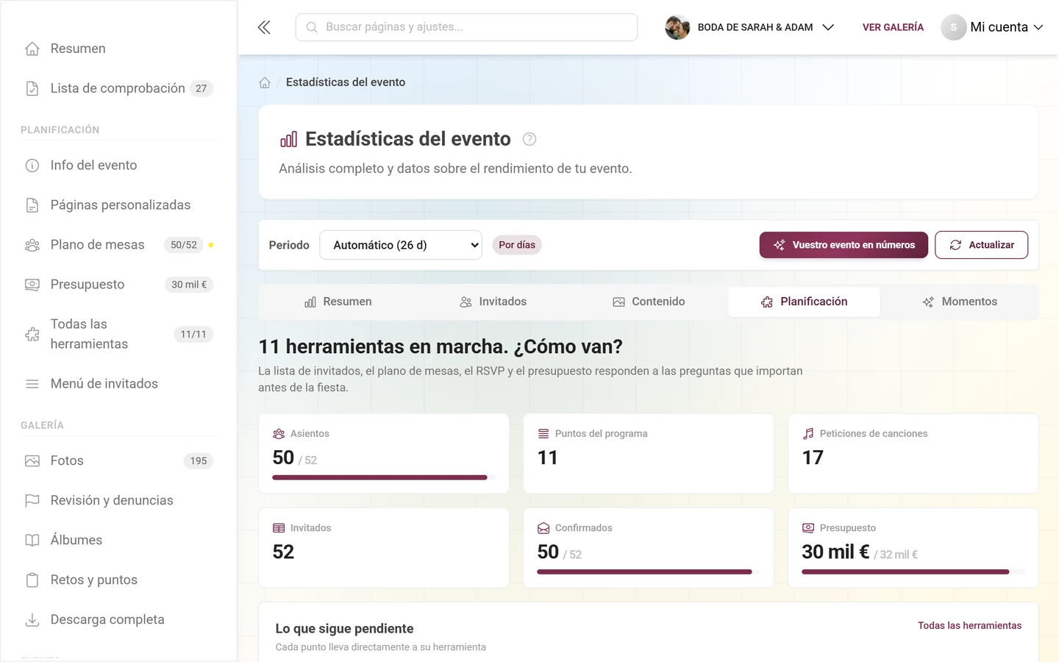The image size is (1059, 662).
Task: Click Vuestro evento en números button
Action: (844, 245)
